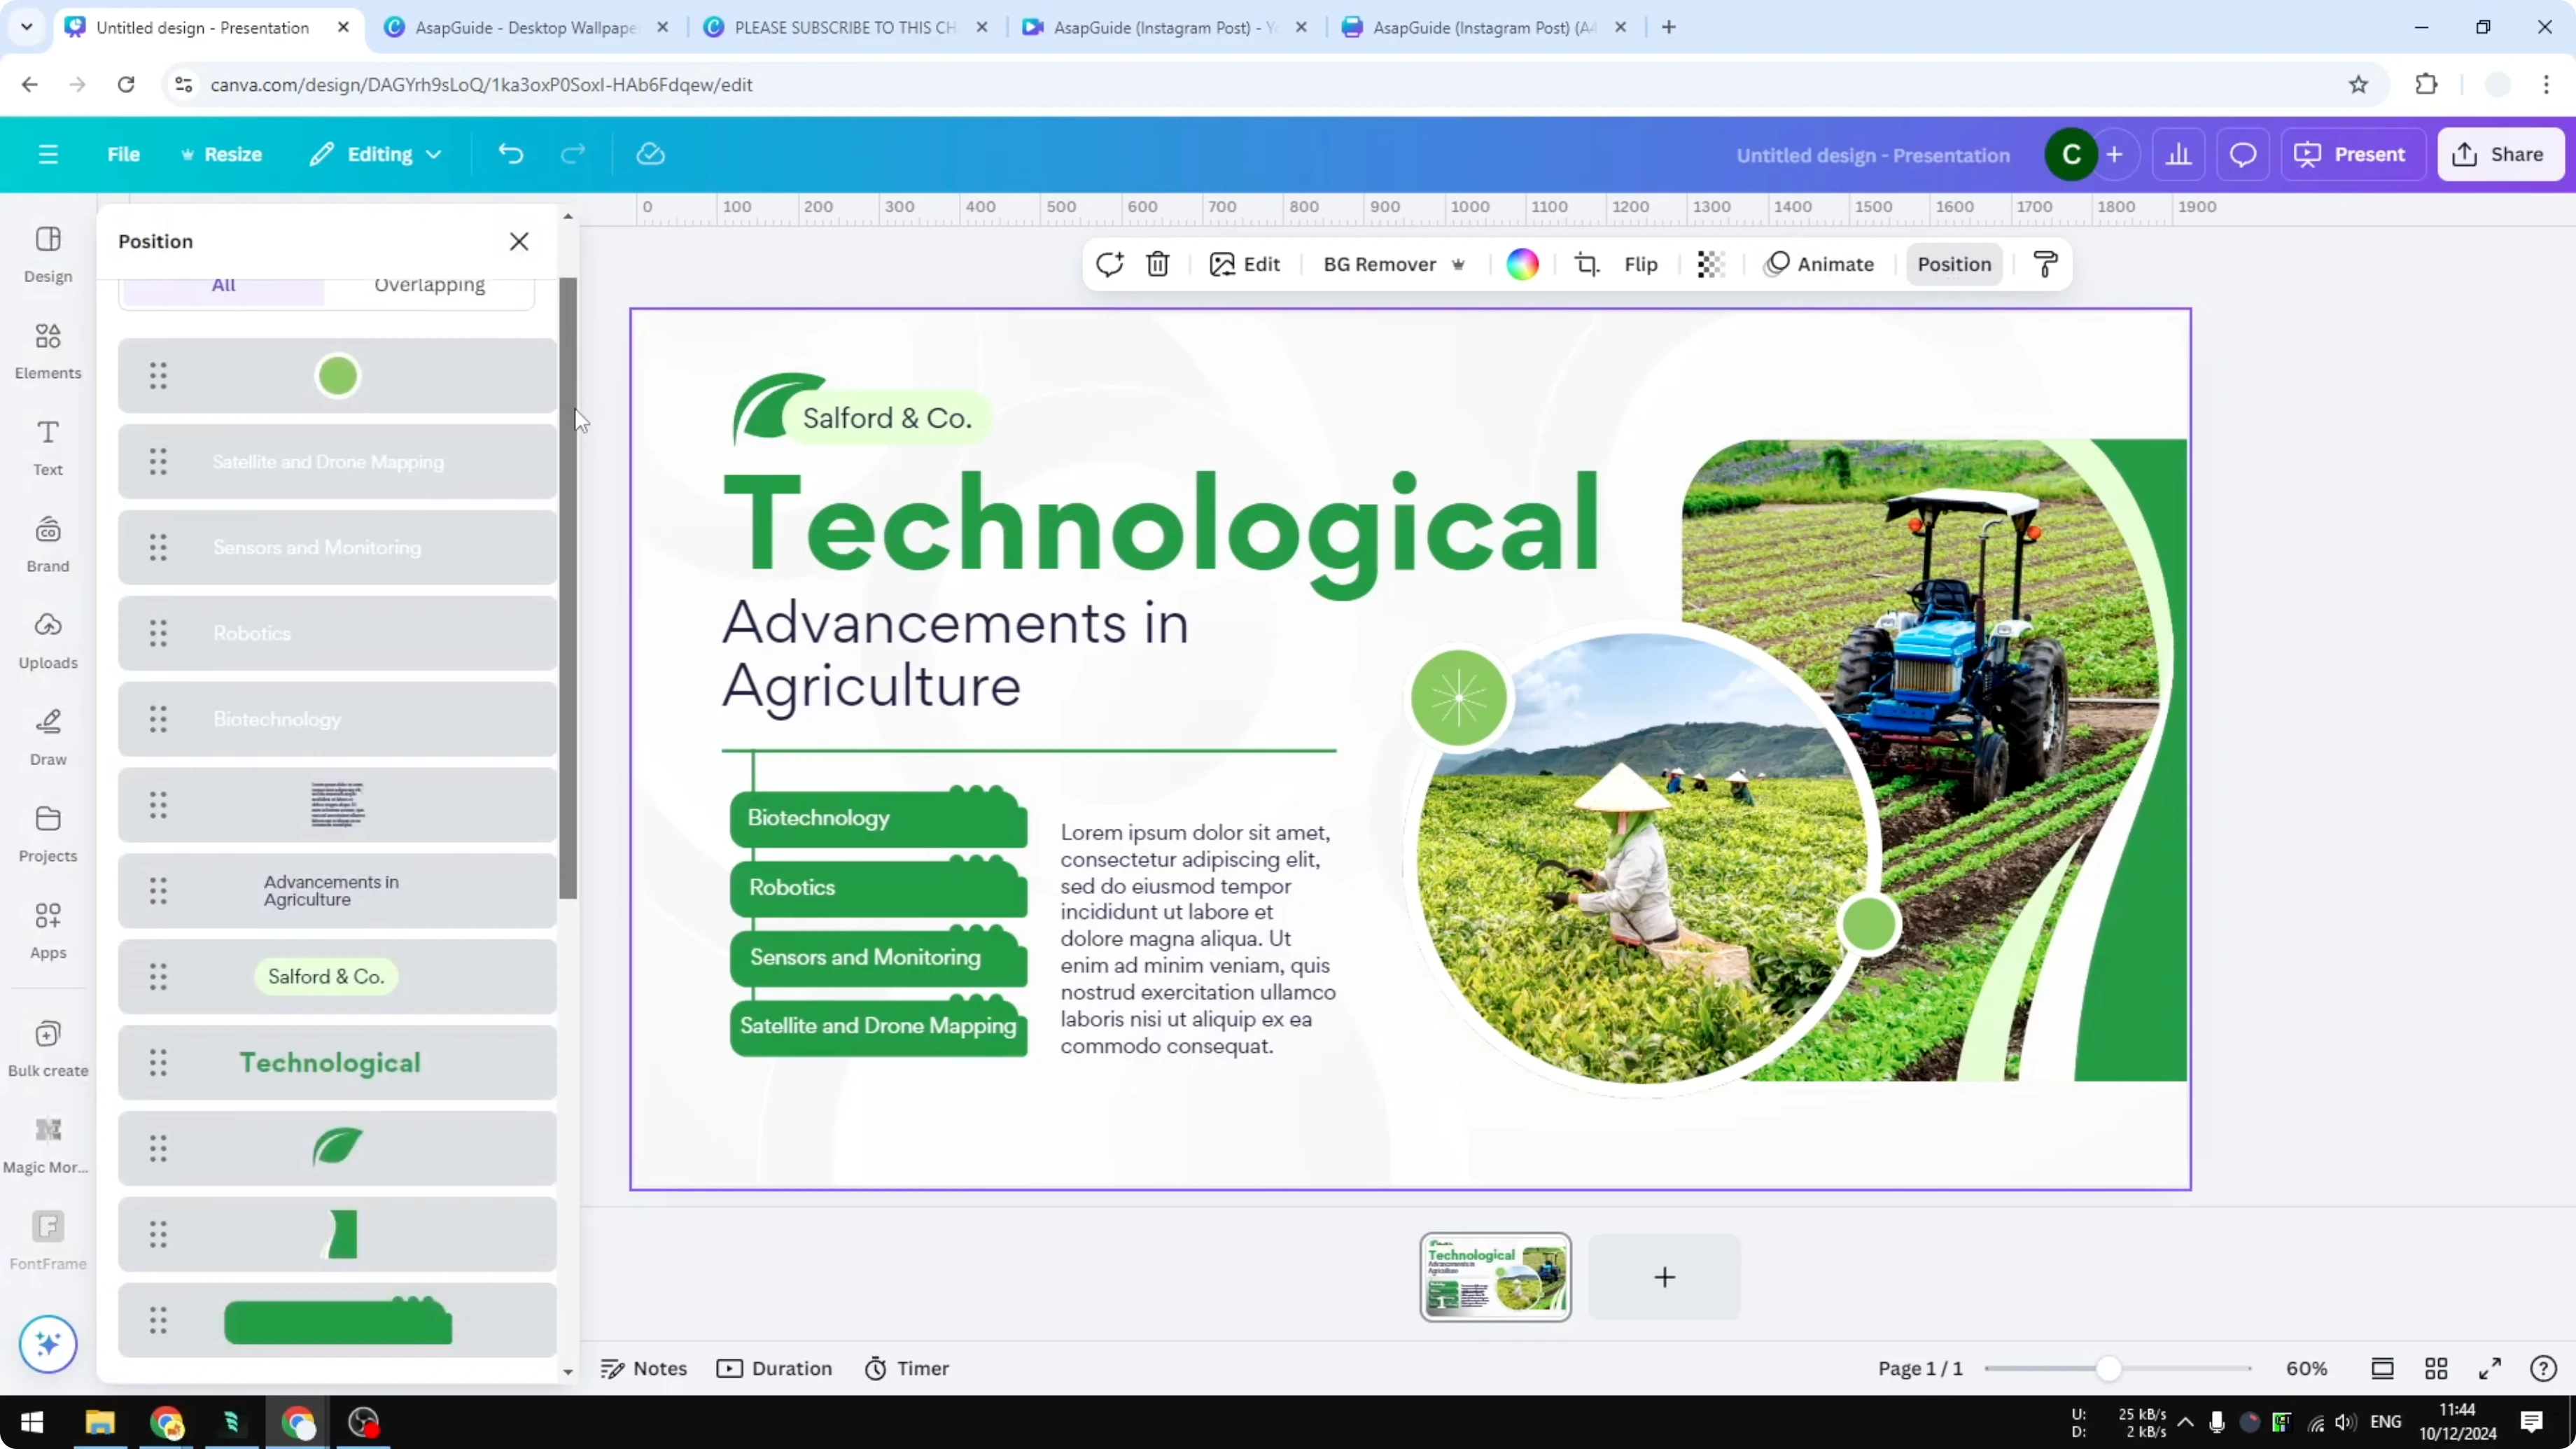Open the Uploads sidebar panel
2576x1449 pixels.
tap(48, 641)
